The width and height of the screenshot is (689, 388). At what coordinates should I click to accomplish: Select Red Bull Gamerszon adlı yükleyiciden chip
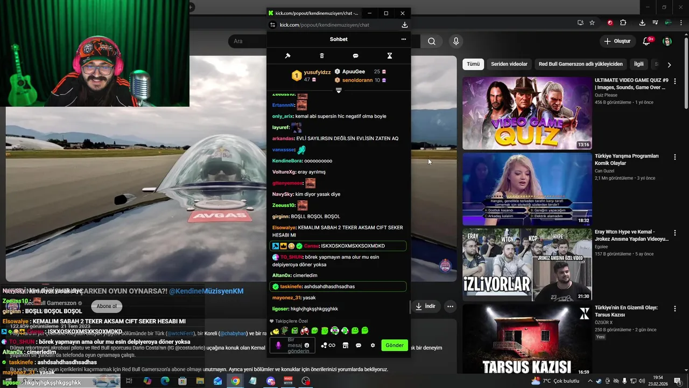pos(581,64)
